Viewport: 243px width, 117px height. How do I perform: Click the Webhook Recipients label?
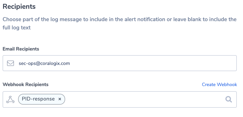[26, 84]
